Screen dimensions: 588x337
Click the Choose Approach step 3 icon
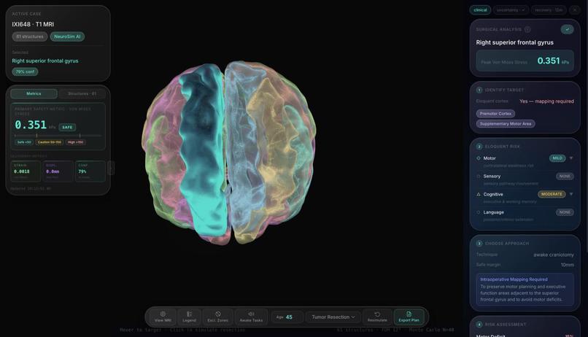(479, 244)
